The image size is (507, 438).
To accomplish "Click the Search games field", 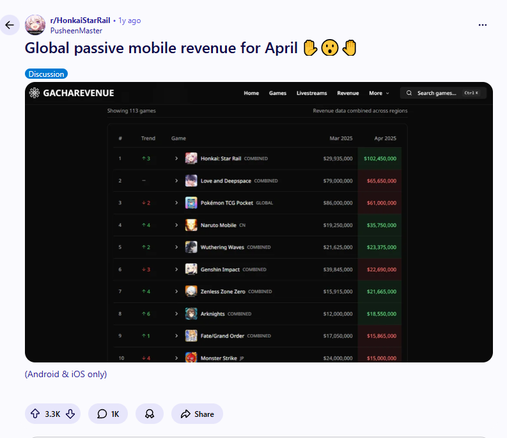I will (x=443, y=93).
